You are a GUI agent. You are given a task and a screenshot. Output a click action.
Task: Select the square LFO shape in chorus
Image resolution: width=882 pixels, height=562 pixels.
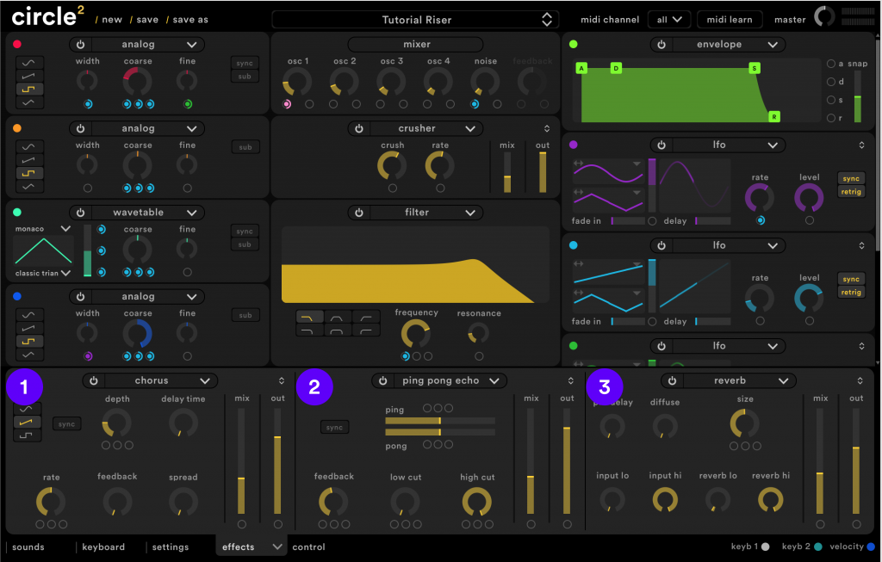[x=27, y=435]
